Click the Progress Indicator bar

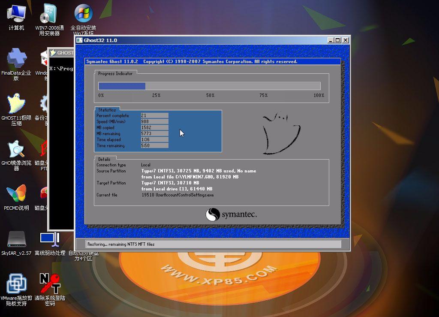209,86
